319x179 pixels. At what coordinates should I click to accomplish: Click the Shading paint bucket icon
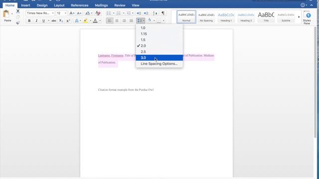tap(150, 20)
